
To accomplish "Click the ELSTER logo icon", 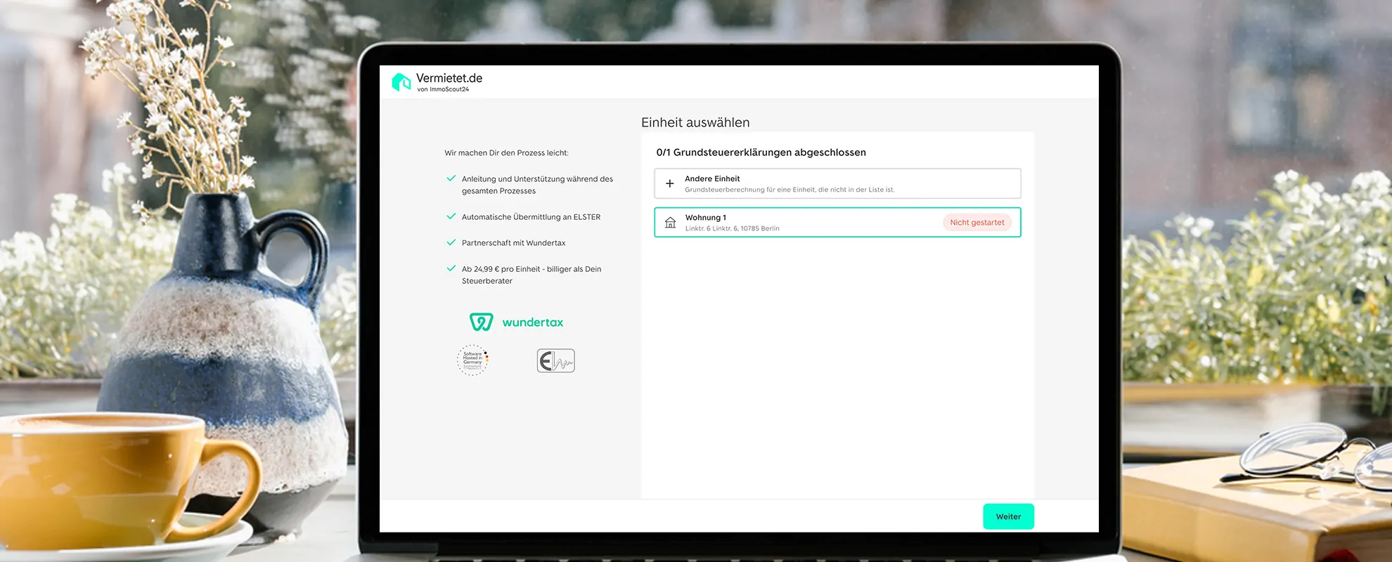I will [x=555, y=360].
